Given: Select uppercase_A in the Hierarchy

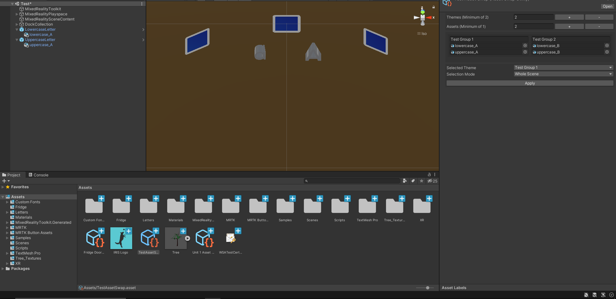Looking at the screenshot, I should click(41, 45).
